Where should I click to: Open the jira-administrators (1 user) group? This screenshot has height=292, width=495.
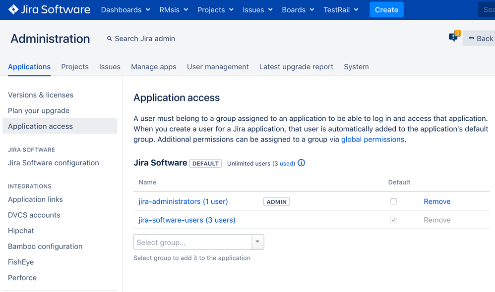point(183,201)
